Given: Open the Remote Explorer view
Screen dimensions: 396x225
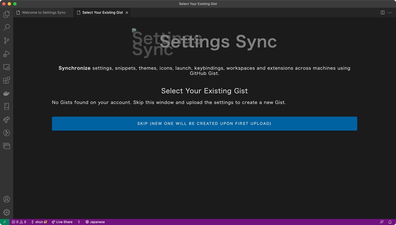Looking at the screenshot, I should (7, 67).
